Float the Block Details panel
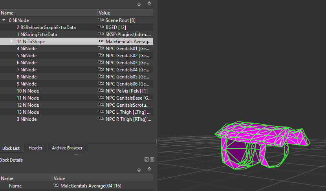 point(147,160)
